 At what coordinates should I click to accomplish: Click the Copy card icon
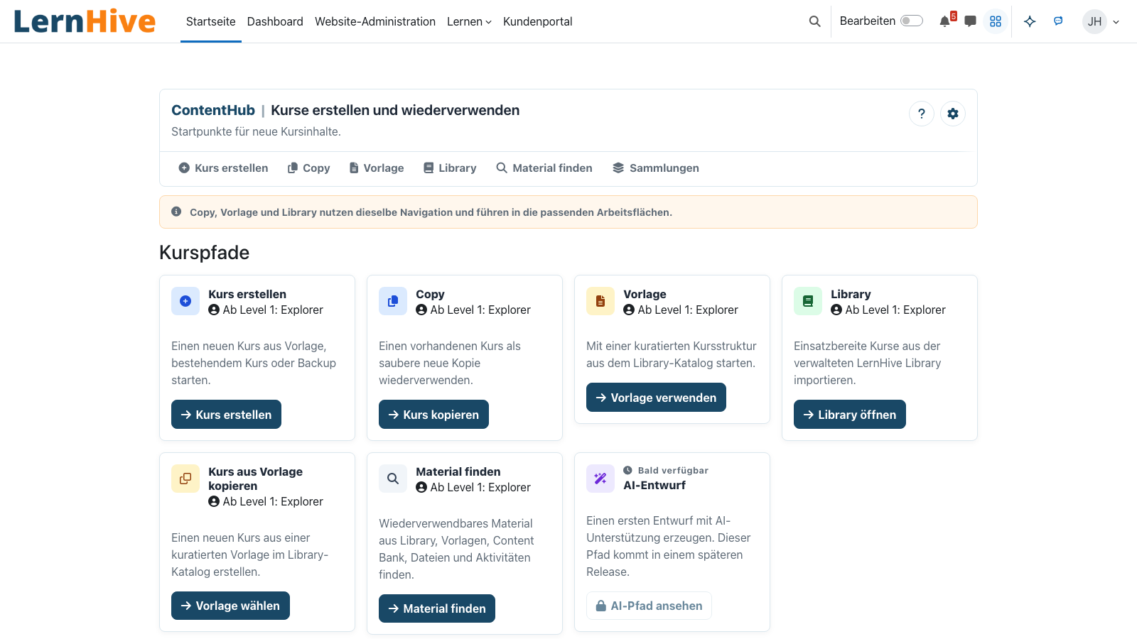coord(393,301)
